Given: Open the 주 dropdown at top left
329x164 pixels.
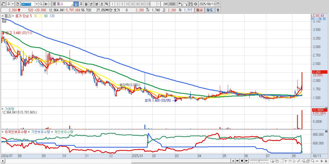Looking at the screenshot, I should click(13, 4).
